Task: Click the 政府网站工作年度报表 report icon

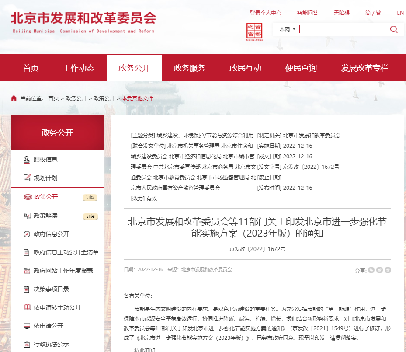Action: [x=27, y=271]
